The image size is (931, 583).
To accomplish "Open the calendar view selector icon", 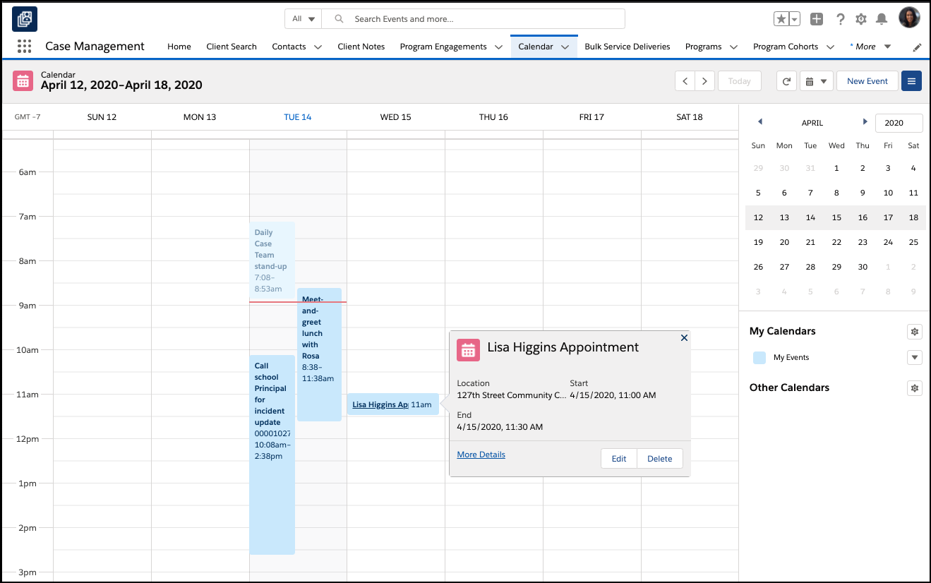I will [x=810, y=80].
